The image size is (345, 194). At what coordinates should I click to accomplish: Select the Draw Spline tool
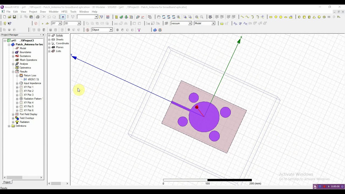coord(247,17)
